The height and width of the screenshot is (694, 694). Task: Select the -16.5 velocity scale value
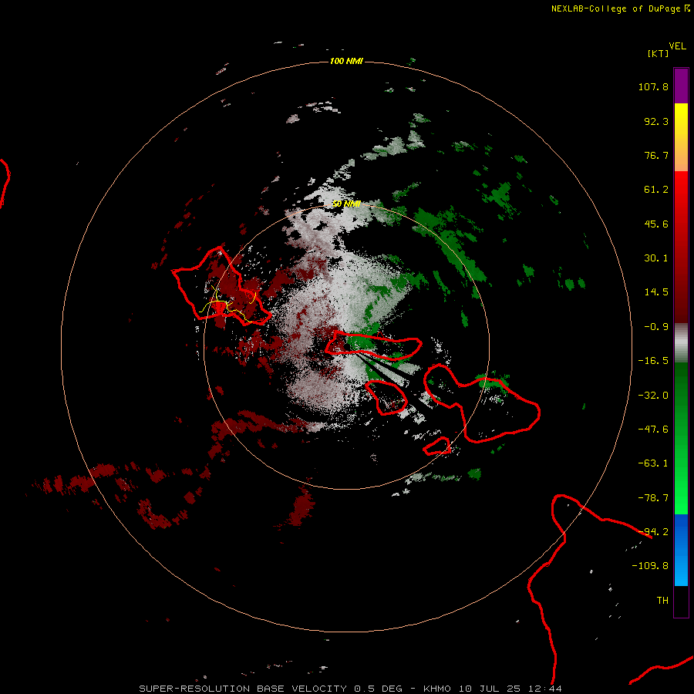653,361
